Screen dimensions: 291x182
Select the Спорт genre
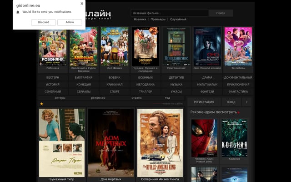(x=115, y=91)
